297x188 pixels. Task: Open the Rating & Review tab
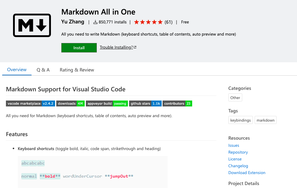pyautogui.click(x=77, y=70)
